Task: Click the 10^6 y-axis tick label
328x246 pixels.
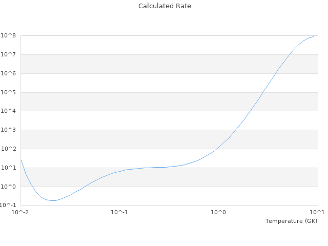Action: (9, 74)
